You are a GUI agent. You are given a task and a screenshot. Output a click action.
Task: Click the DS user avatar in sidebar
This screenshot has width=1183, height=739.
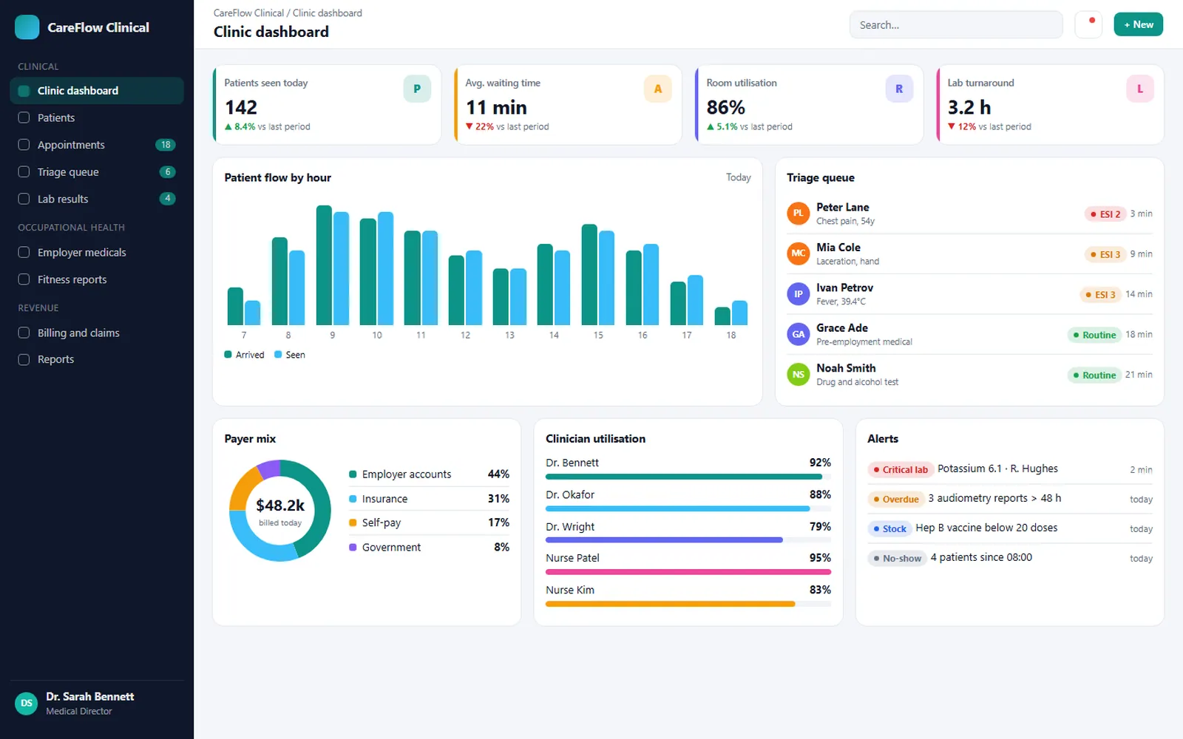pyautogui.click(x=27, y=704)
